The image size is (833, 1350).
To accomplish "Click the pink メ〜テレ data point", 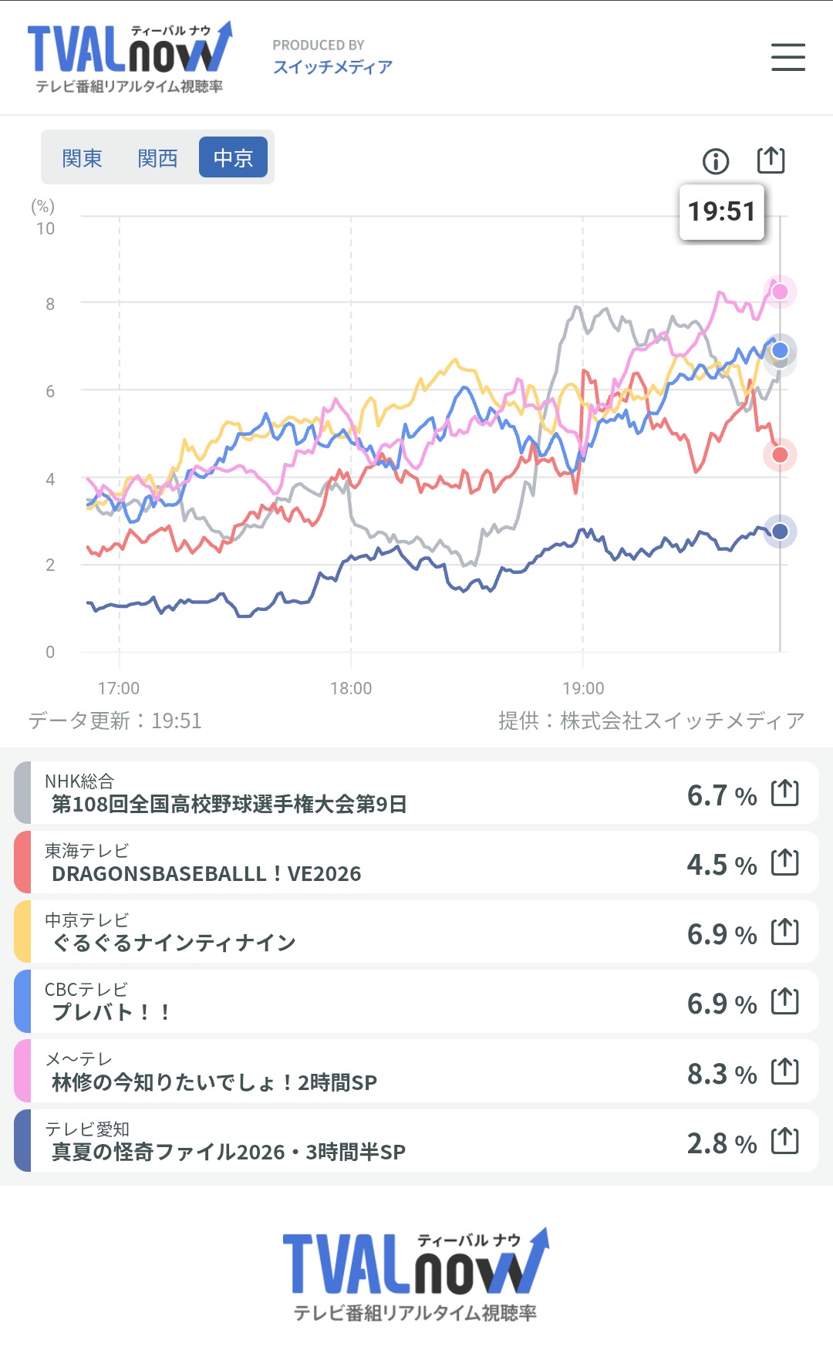I will [780, 292].
